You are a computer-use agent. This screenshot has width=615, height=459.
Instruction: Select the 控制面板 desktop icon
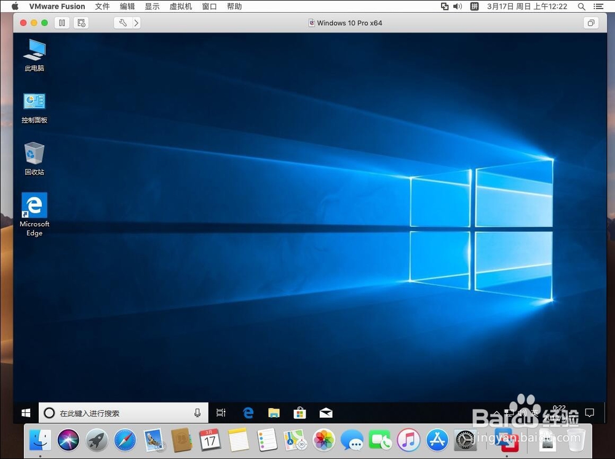(x=34, y=109)
